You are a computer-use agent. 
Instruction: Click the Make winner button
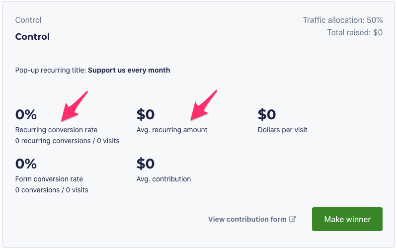(347, 219)
